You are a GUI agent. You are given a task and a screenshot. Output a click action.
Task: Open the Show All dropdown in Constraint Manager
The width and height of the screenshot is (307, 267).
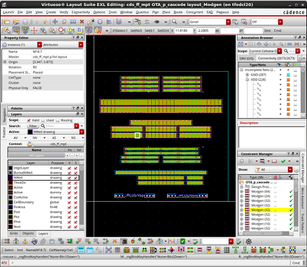point(290,169)
